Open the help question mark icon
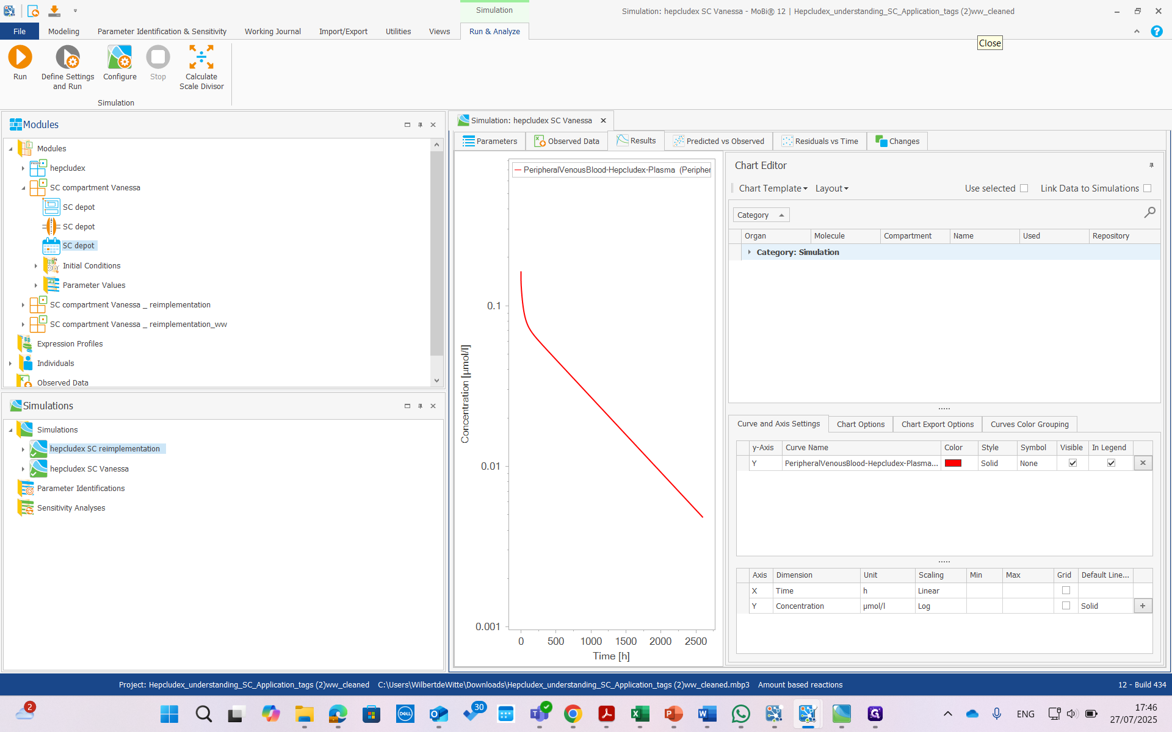Screen dimensions: 1172x732 (x=1156, y=31)
